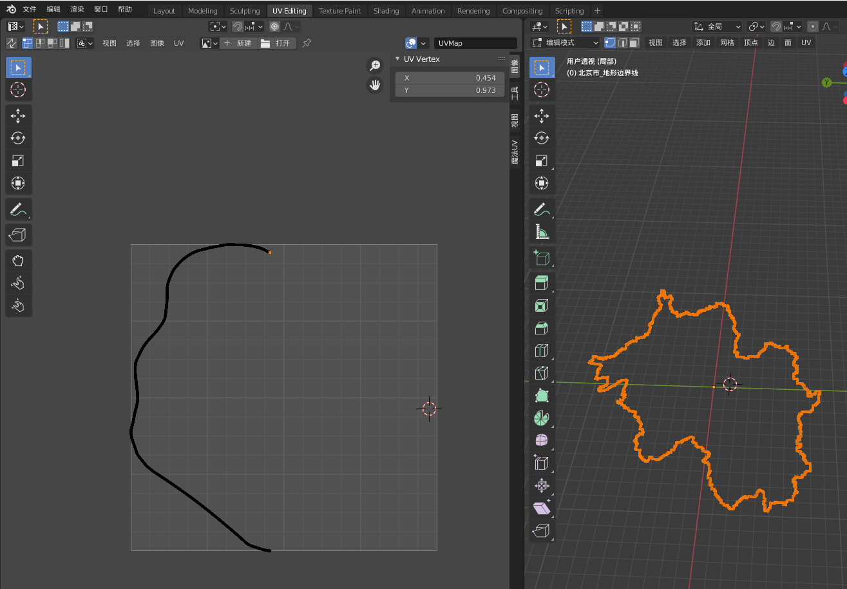Screen dimensions: 847x589
Task: Select the Rip Region tool in 3D viewport
Action: [542, 531]
